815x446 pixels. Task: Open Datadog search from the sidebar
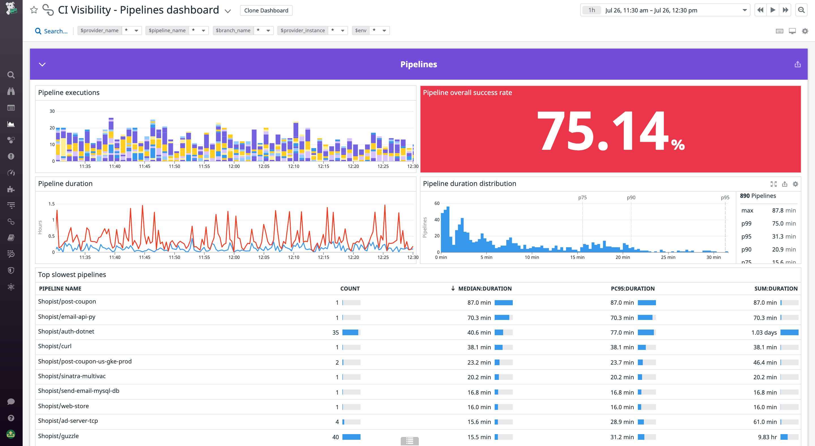pyautogui.click(x=11, y=75)
